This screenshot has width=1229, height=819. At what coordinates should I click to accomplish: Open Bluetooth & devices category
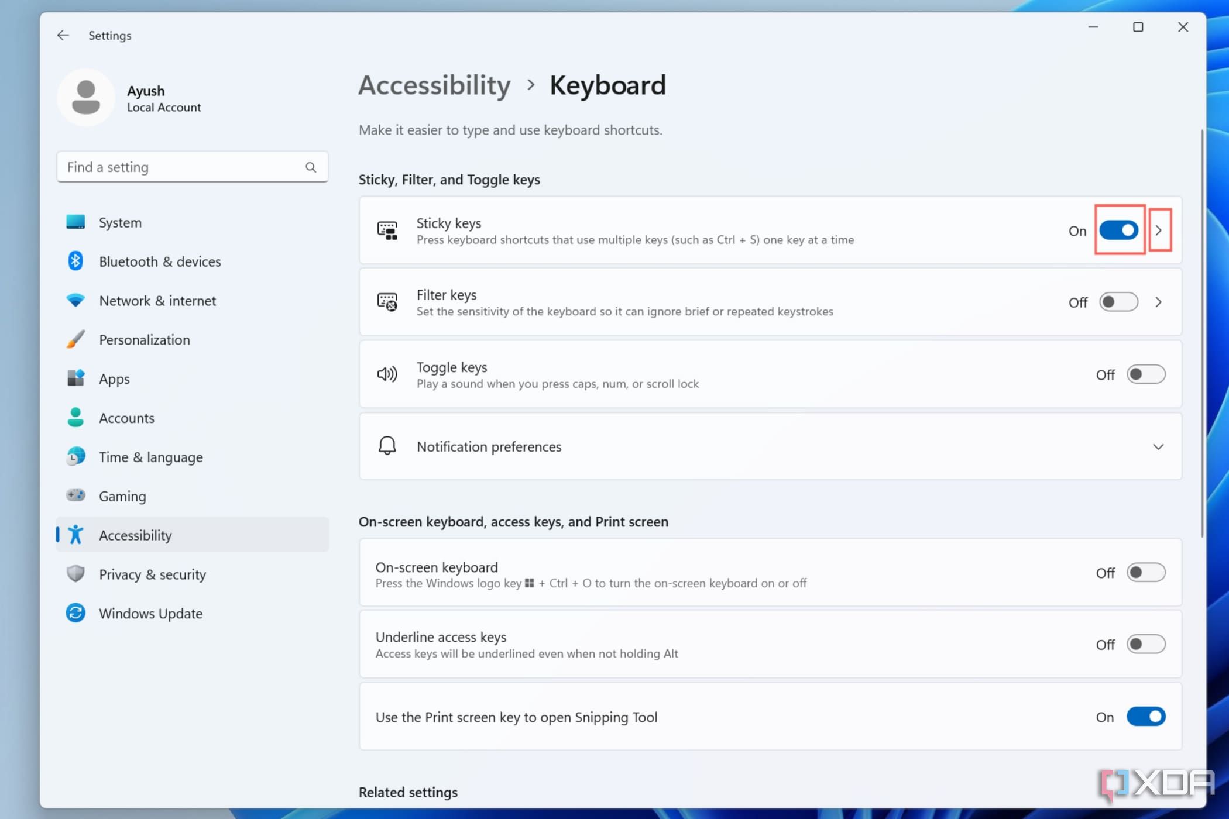(193, 261)
